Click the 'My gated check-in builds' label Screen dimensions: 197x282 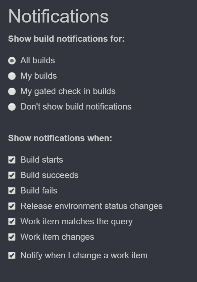(x=68, y=91)
